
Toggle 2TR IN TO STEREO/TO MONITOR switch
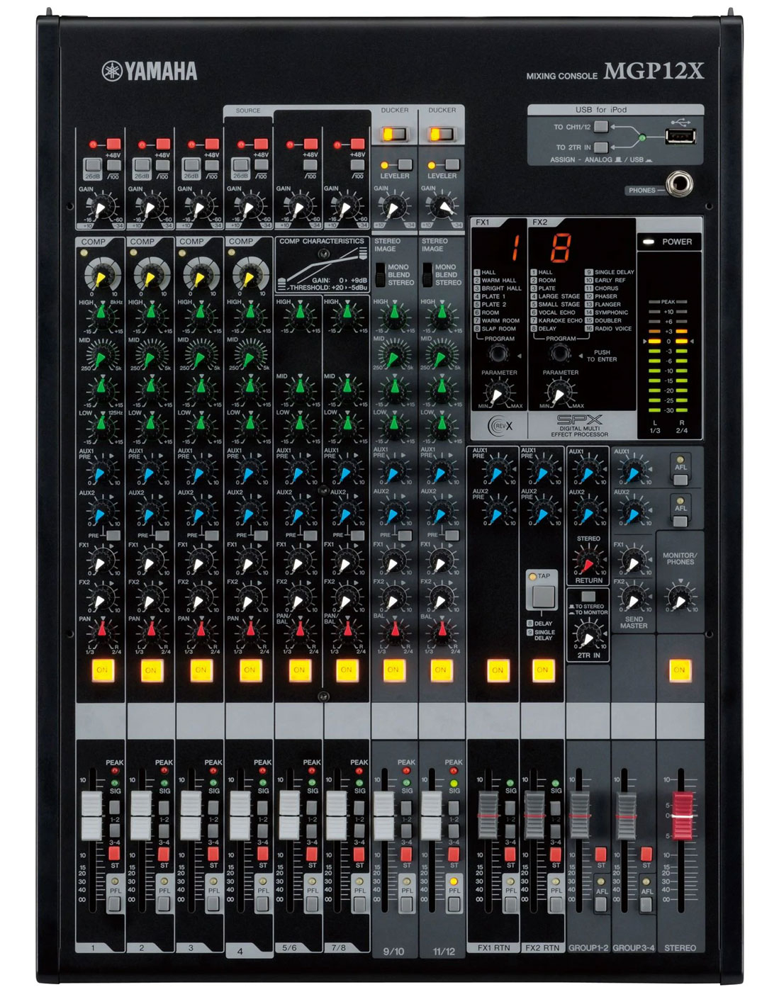click(588, 597)
